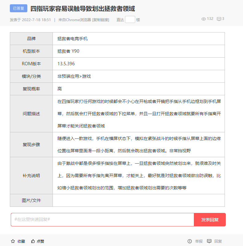Click the post date 2022-7-18 18:51
Viewport: 243px width, 246px height.
(36, 20)
